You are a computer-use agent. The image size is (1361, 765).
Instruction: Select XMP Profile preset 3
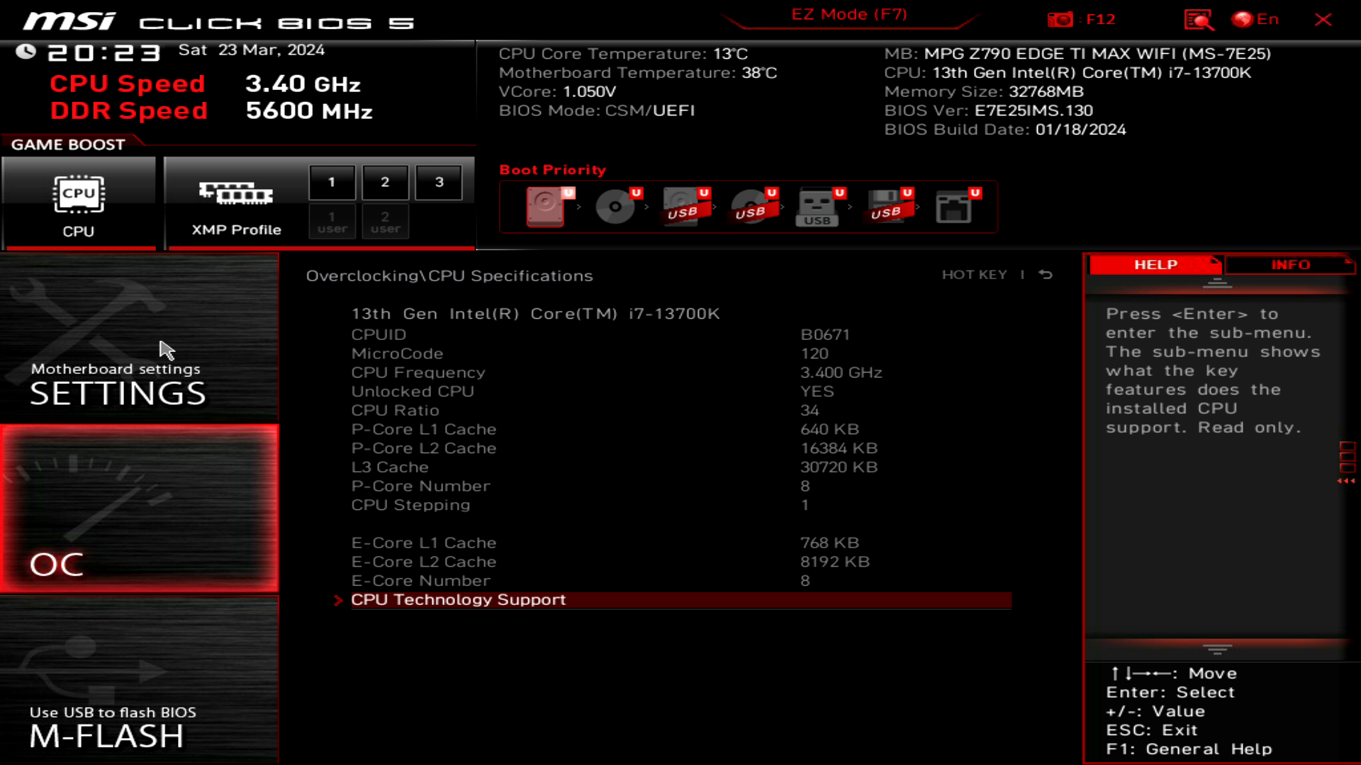coord(438,182)
